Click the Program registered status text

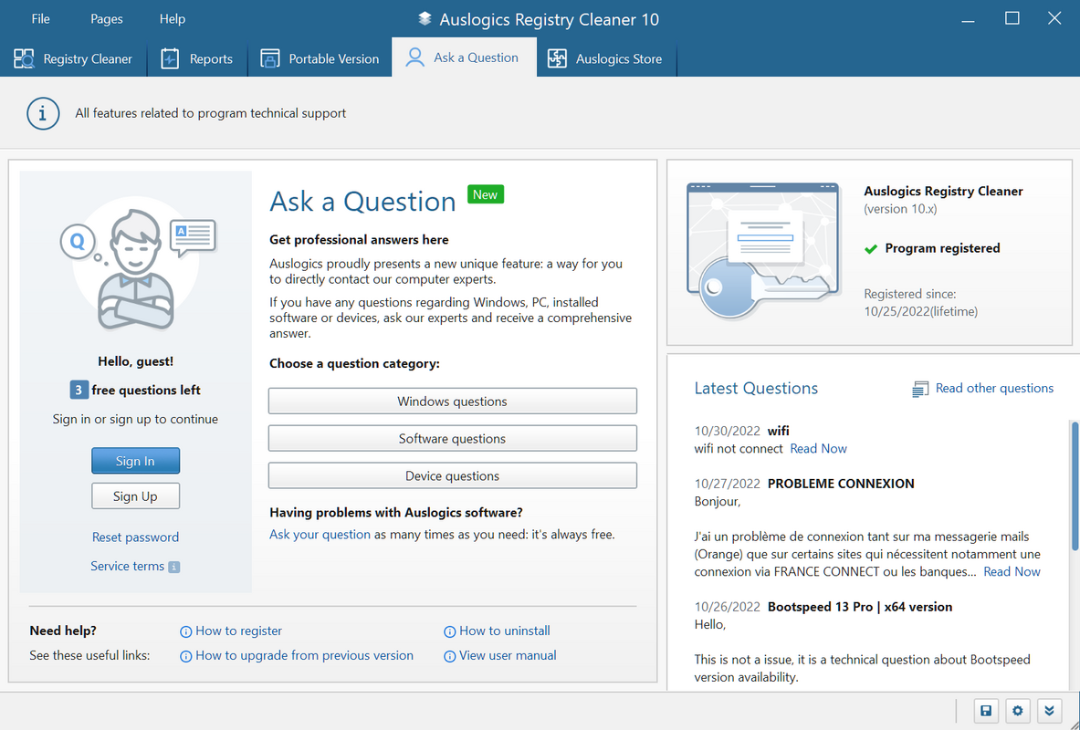click(x=942, y=248)
